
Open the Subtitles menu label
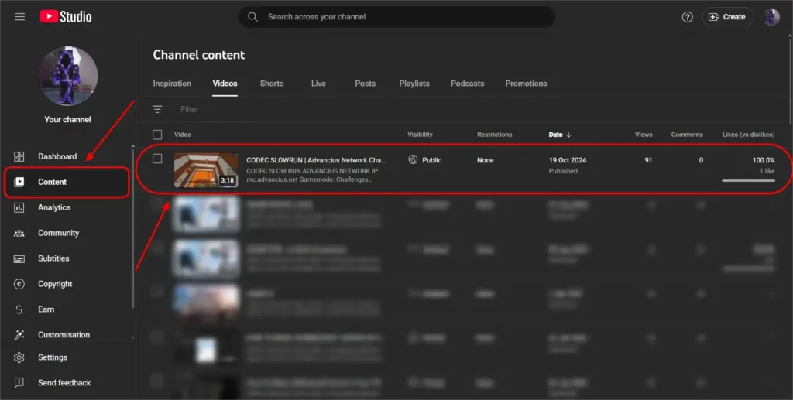point(53,258)
